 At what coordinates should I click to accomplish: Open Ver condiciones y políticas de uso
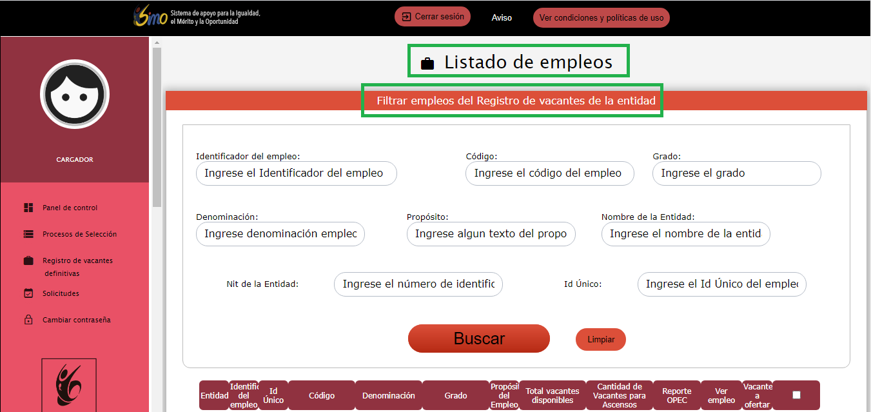coord(601,18)
